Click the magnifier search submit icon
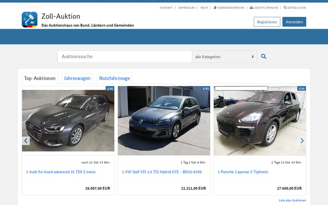The width and height of the screenshot is (328, 205). (263, 56)
